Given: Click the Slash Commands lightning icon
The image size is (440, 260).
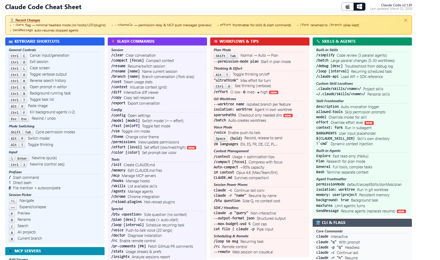Looking at the screenshot, I should [x=113, y=41].
